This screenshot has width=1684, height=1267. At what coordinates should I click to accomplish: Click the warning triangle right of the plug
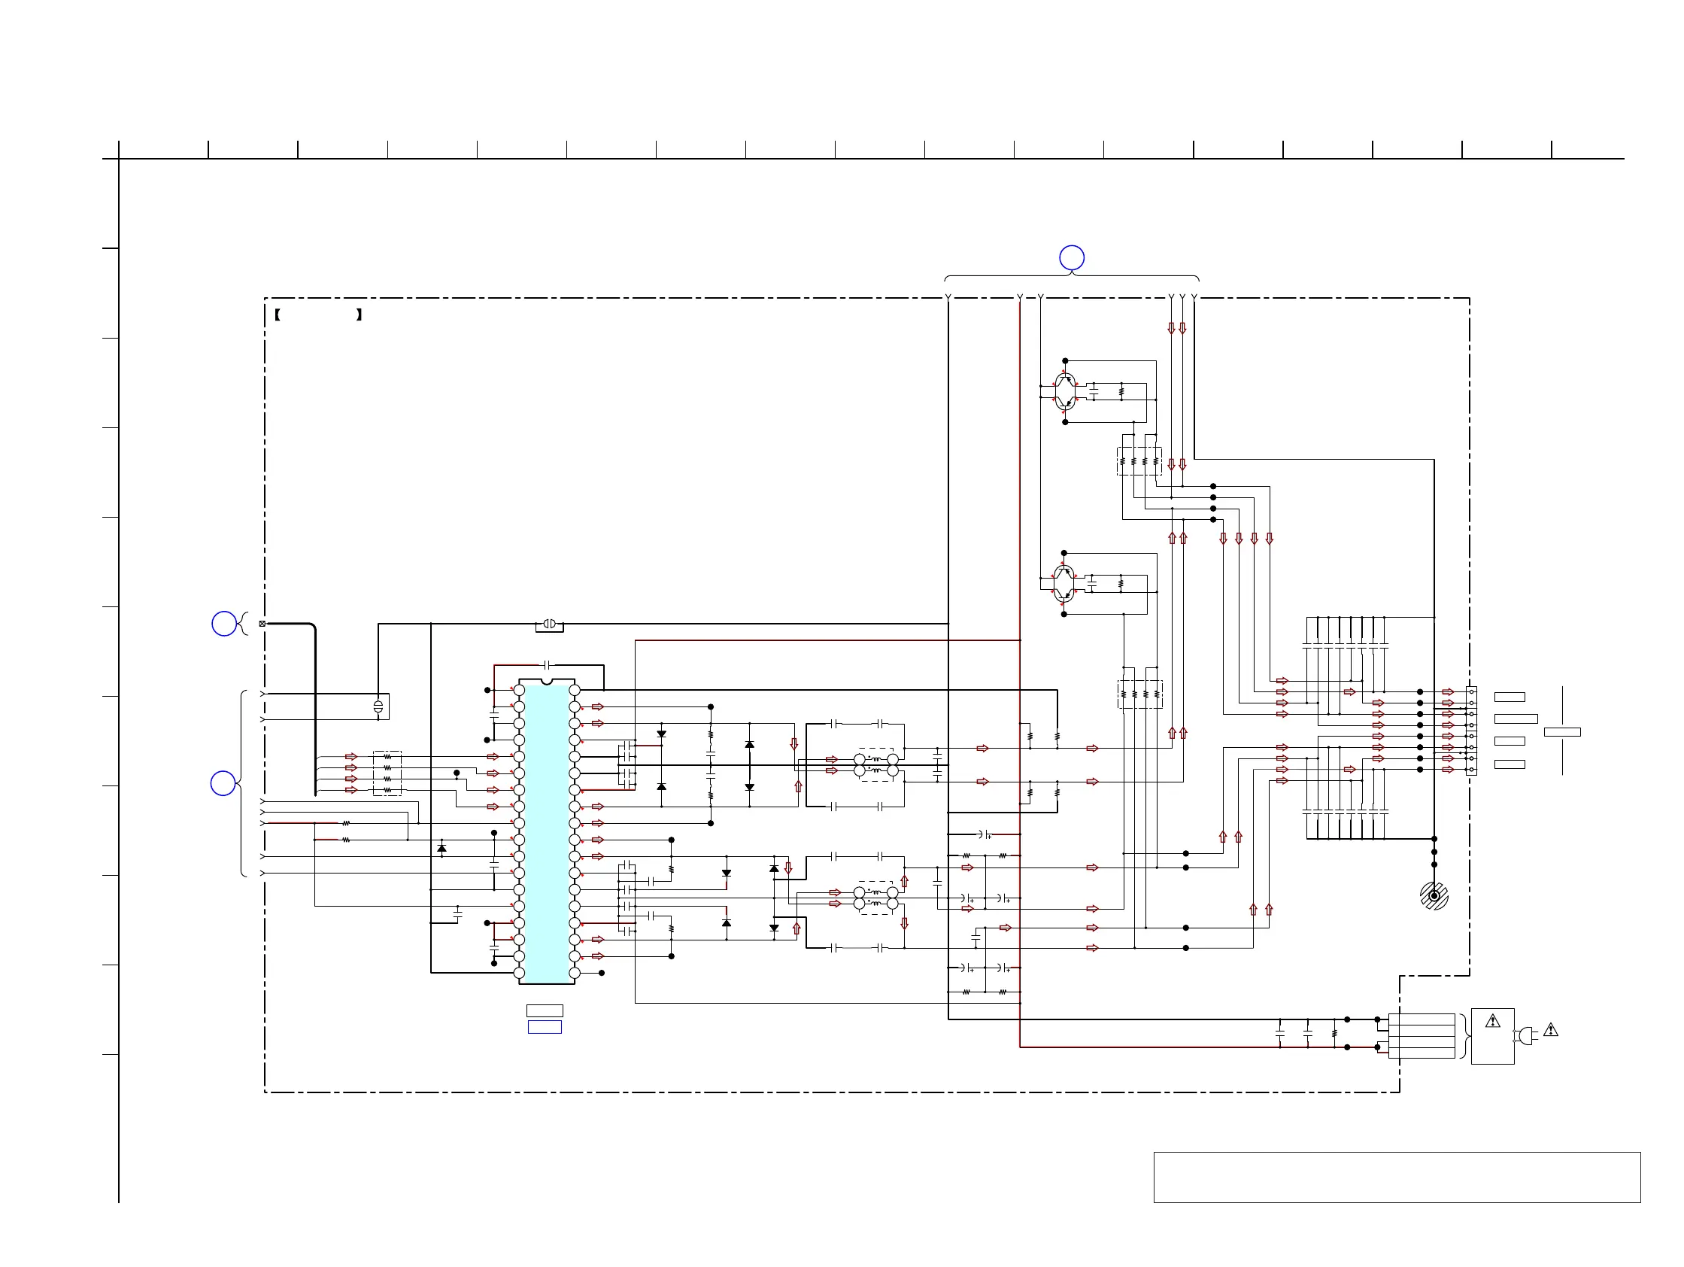pyautogui.click(x=1551, y=1030)
